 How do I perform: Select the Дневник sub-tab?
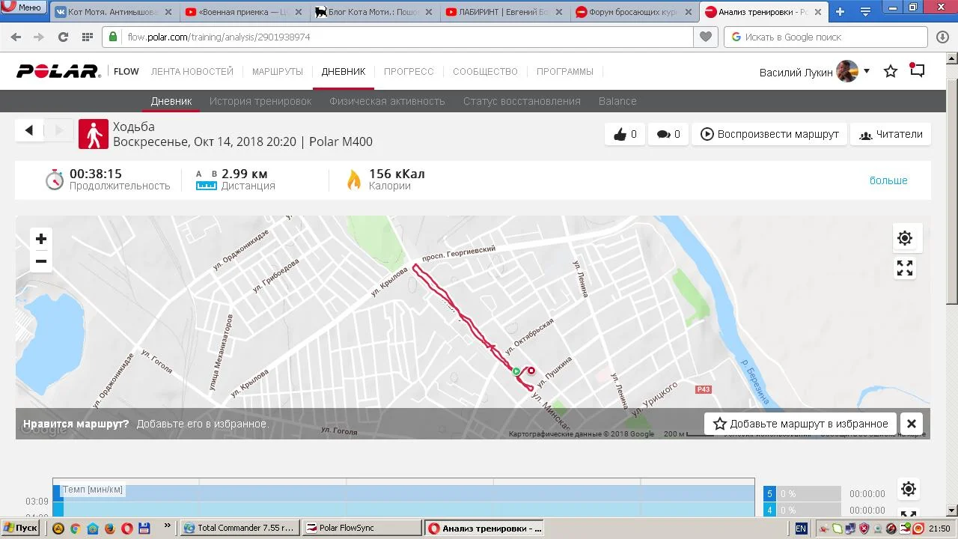[x=171, y=101]
